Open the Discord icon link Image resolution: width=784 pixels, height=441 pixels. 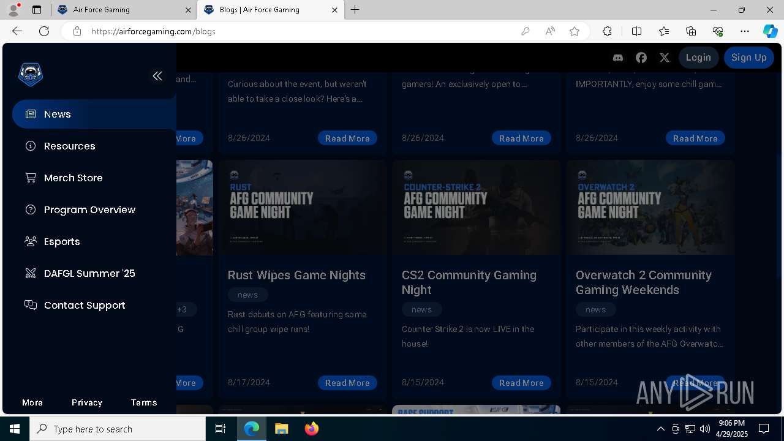point(618,58)
